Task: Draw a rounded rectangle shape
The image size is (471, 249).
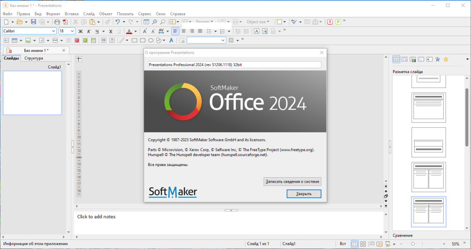Action: (142, 40)
